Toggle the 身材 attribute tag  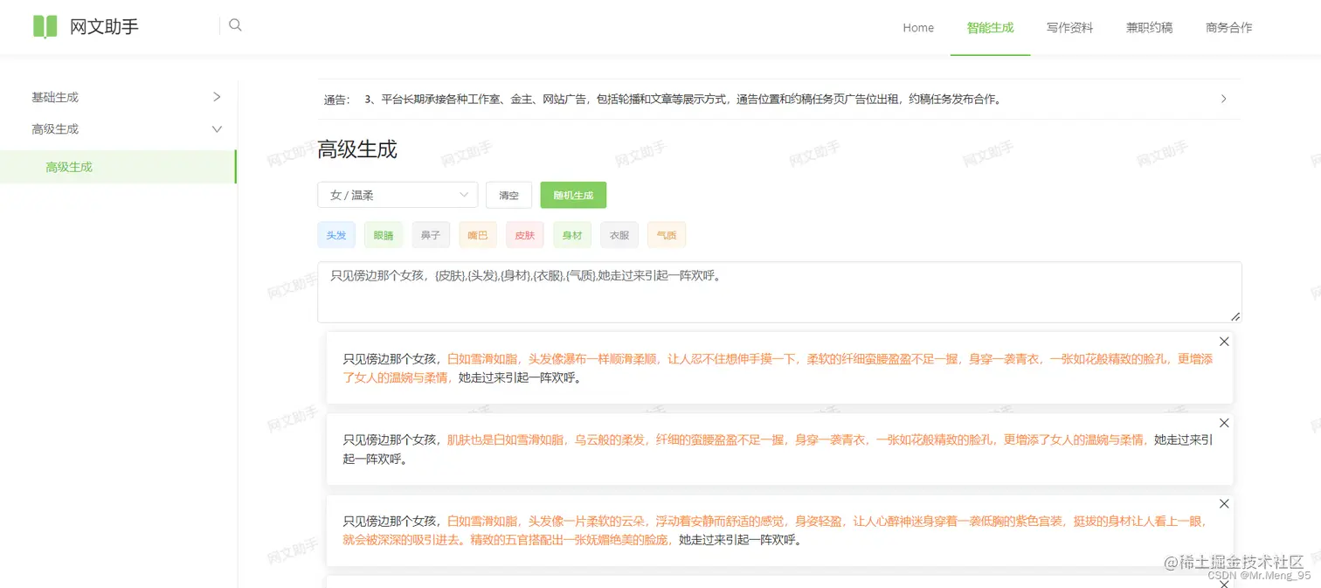click(x=571, y=234)
